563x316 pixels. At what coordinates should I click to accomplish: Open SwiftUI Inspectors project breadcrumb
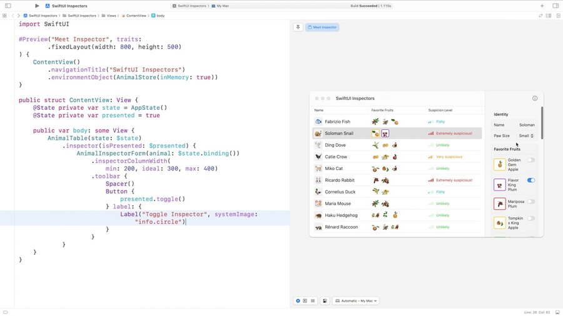point(40,16)
